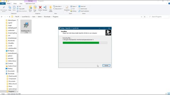Open setup dialog title bar icon
The height and width of the screenshot is (95, 170).
click(59, 28)
